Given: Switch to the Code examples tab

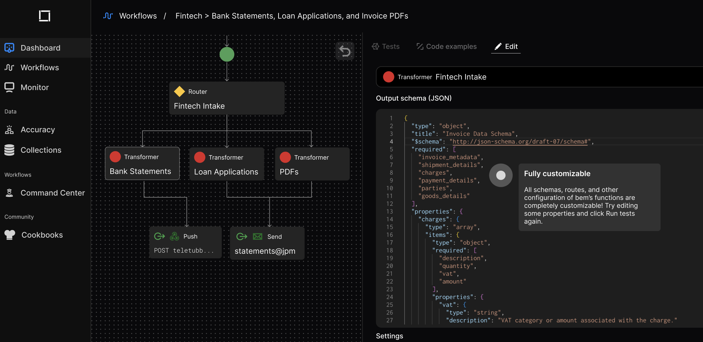Looking at the screenshot, I should 446,47.
